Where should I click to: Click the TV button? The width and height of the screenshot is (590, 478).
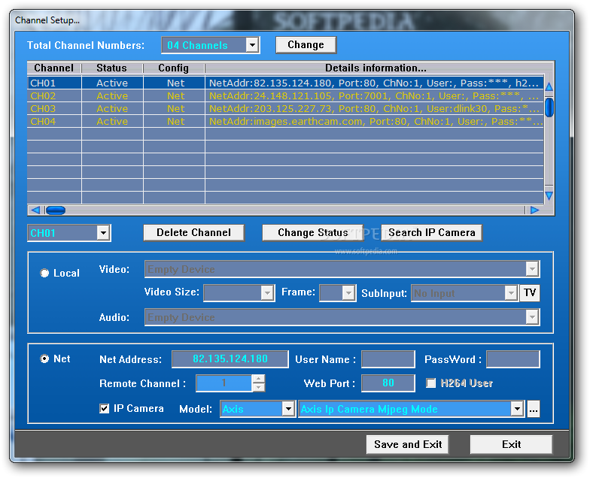coord(530,293)
